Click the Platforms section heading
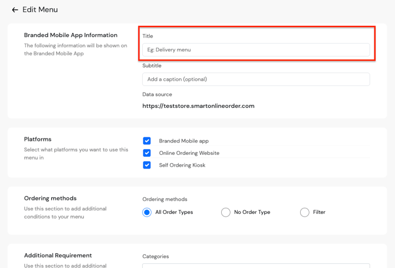Image resolution: width=395 pixels, height=268 pixels. pos(38,140)
